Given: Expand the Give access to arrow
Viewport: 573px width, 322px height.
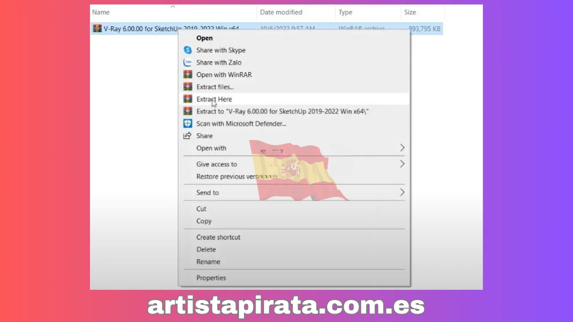Looking at the screenshot, I should click(x=402, y=164).
